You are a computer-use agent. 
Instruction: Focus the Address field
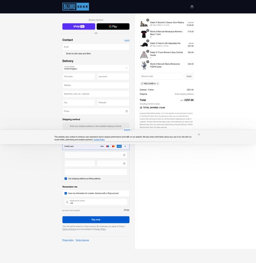pos(96,85)
